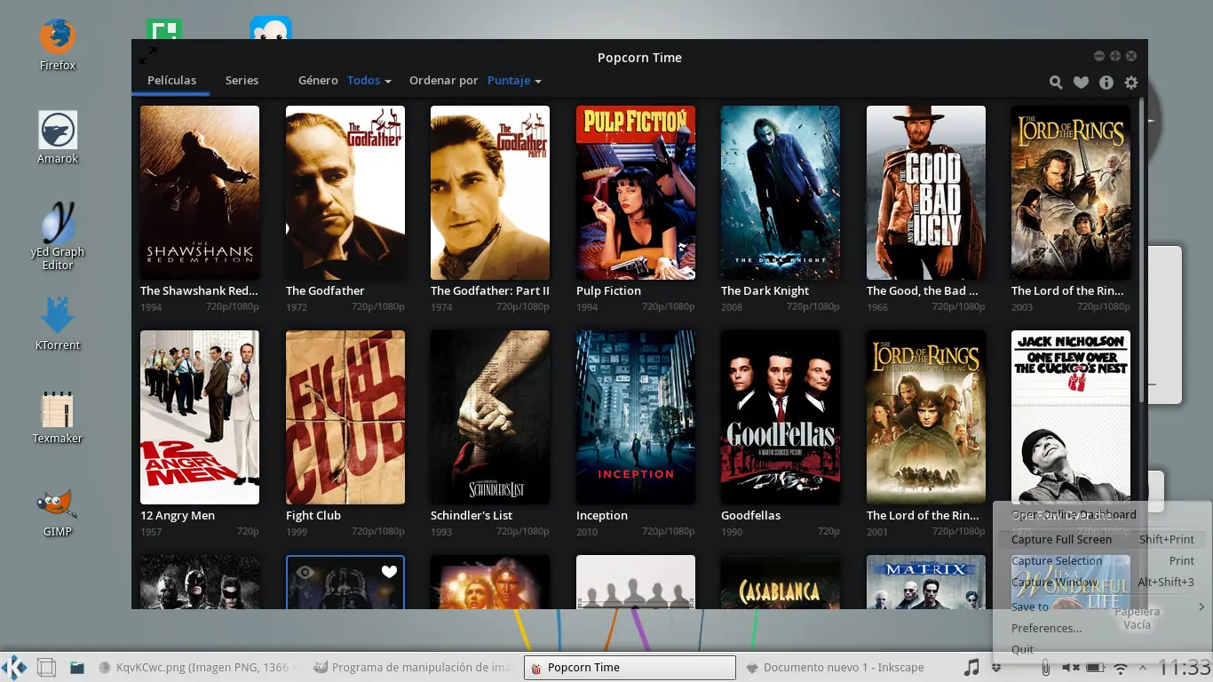Open Popcorn Time settings gear
1213x682 pixels.
tap(1131, 83)
